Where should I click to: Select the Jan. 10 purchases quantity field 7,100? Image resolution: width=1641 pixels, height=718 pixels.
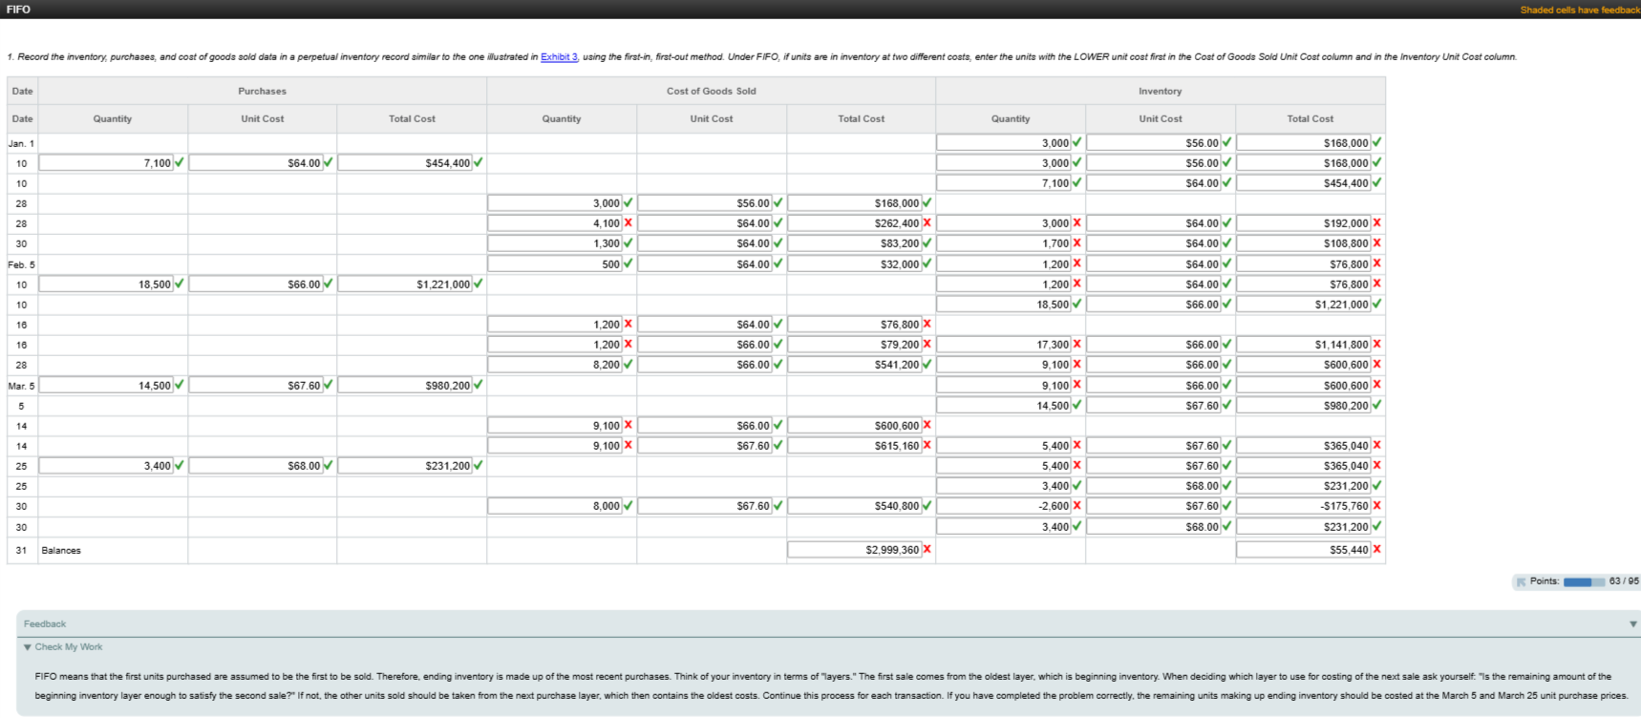106,163
